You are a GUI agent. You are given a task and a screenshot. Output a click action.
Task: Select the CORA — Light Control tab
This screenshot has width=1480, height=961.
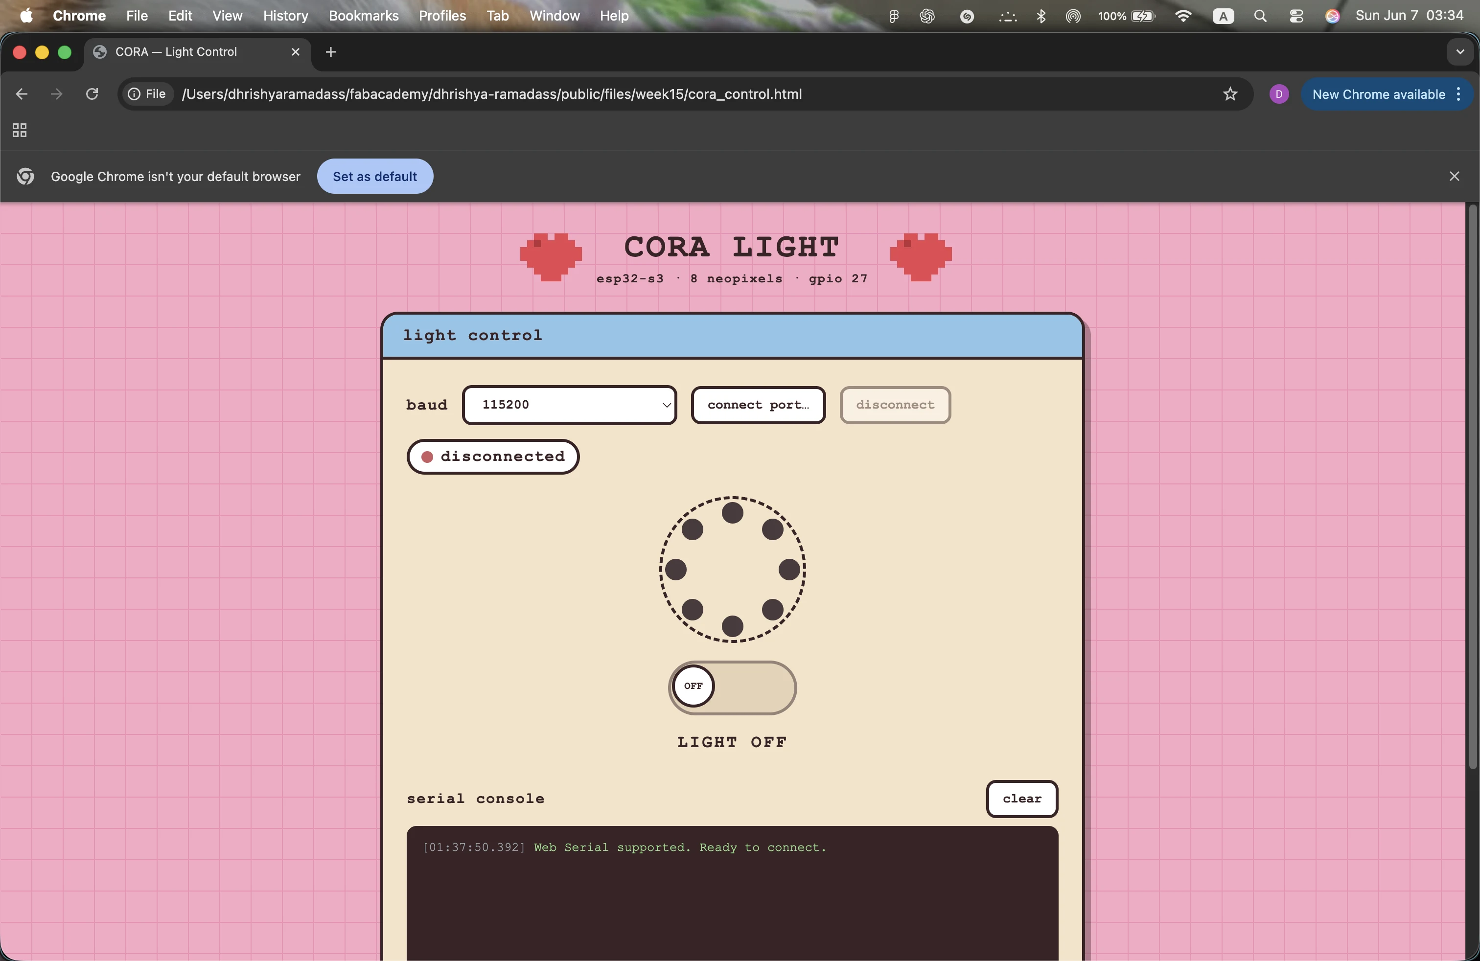point(197,52)
